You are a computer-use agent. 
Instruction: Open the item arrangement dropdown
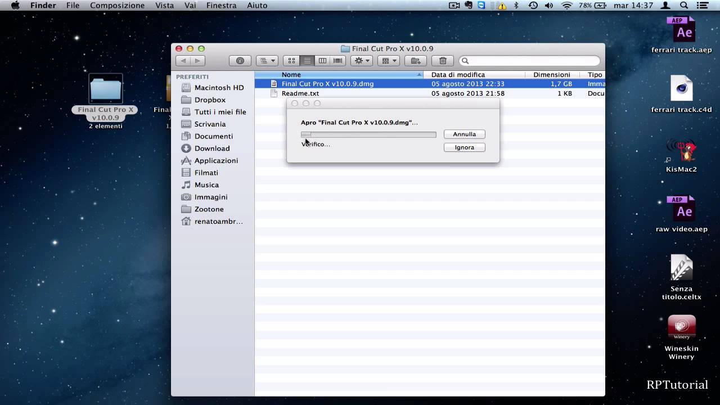point(388,61)
